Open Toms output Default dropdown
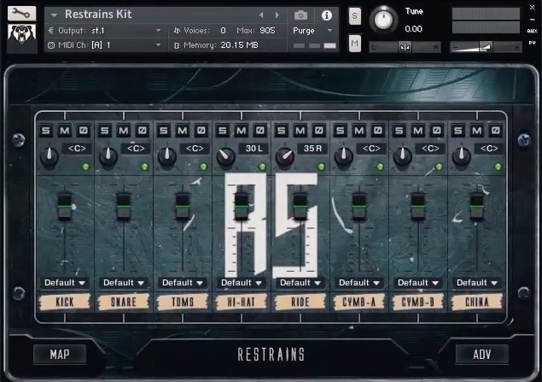 (183, 283)
